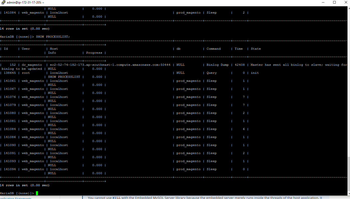Close the PuTTY session window
Viewport: 350px width, 199px height.
click(345, 3)
